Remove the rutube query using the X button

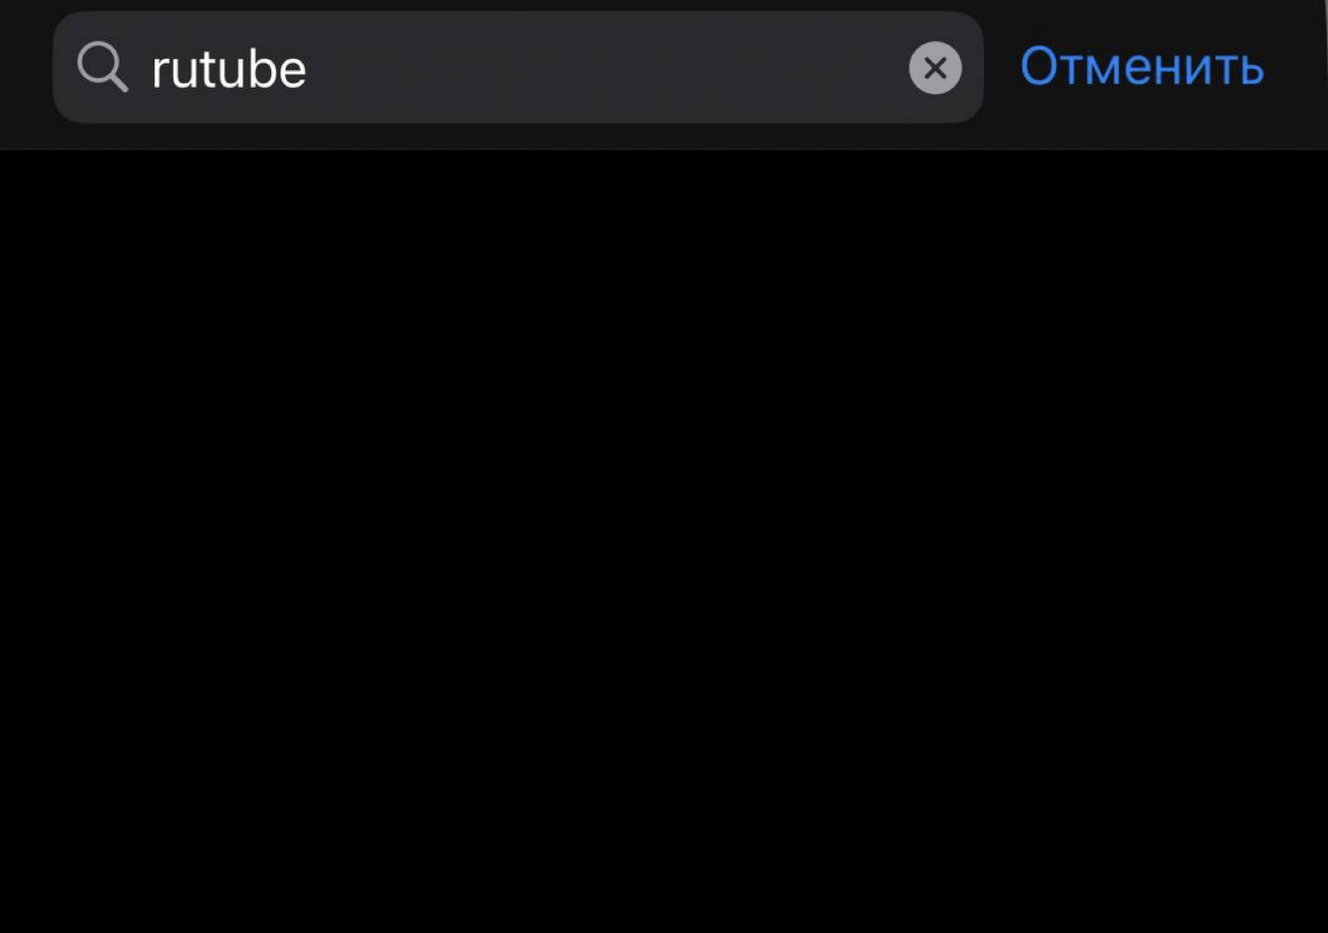pyautogui.click(x=935, y=68)
